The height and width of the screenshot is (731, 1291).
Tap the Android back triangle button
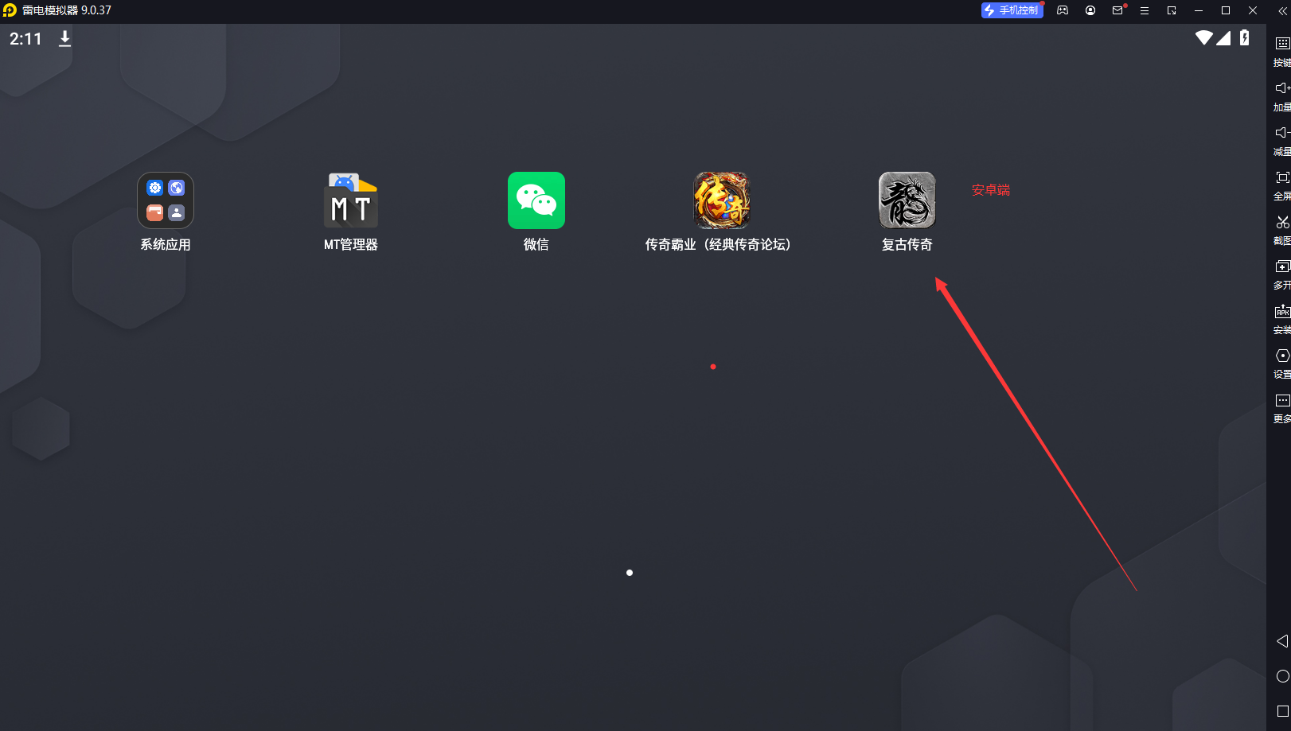pyautogui.click(x=1282, y=641)
